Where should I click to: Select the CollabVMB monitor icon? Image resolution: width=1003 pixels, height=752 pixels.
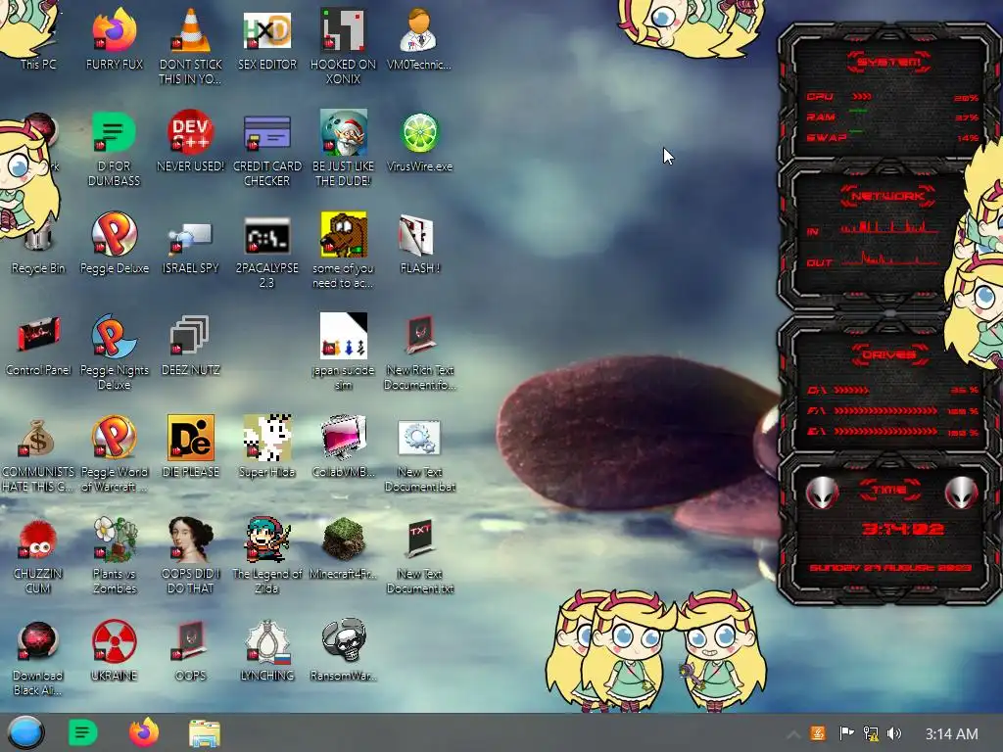pyautogui.click(x=343, y=446)
